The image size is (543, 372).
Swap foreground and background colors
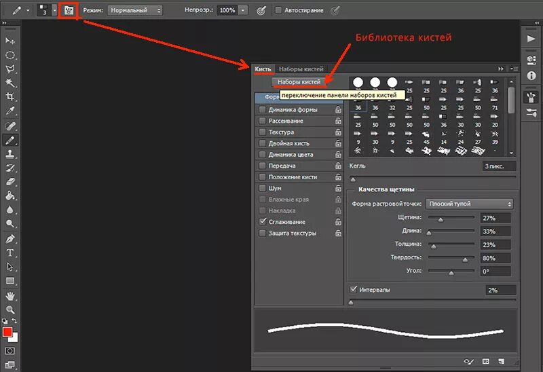pyautogui.click(x=14, y=320)
